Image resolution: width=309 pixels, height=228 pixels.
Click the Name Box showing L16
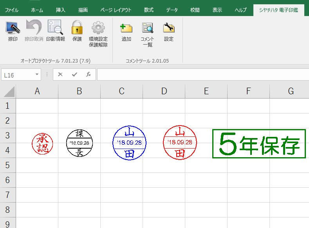[x=21, y=74]
